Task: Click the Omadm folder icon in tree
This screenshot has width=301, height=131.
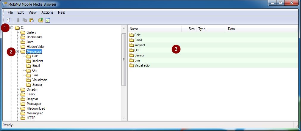Action: [23, 89]
